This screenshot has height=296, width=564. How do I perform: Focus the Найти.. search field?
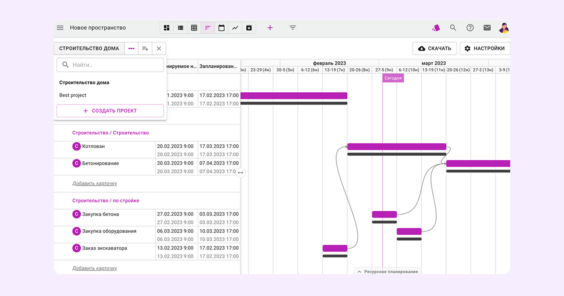(x=110, y=65)
